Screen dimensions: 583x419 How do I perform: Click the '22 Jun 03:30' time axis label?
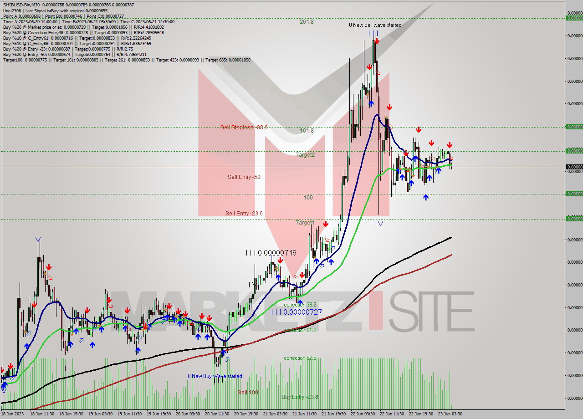pos(363,414)
